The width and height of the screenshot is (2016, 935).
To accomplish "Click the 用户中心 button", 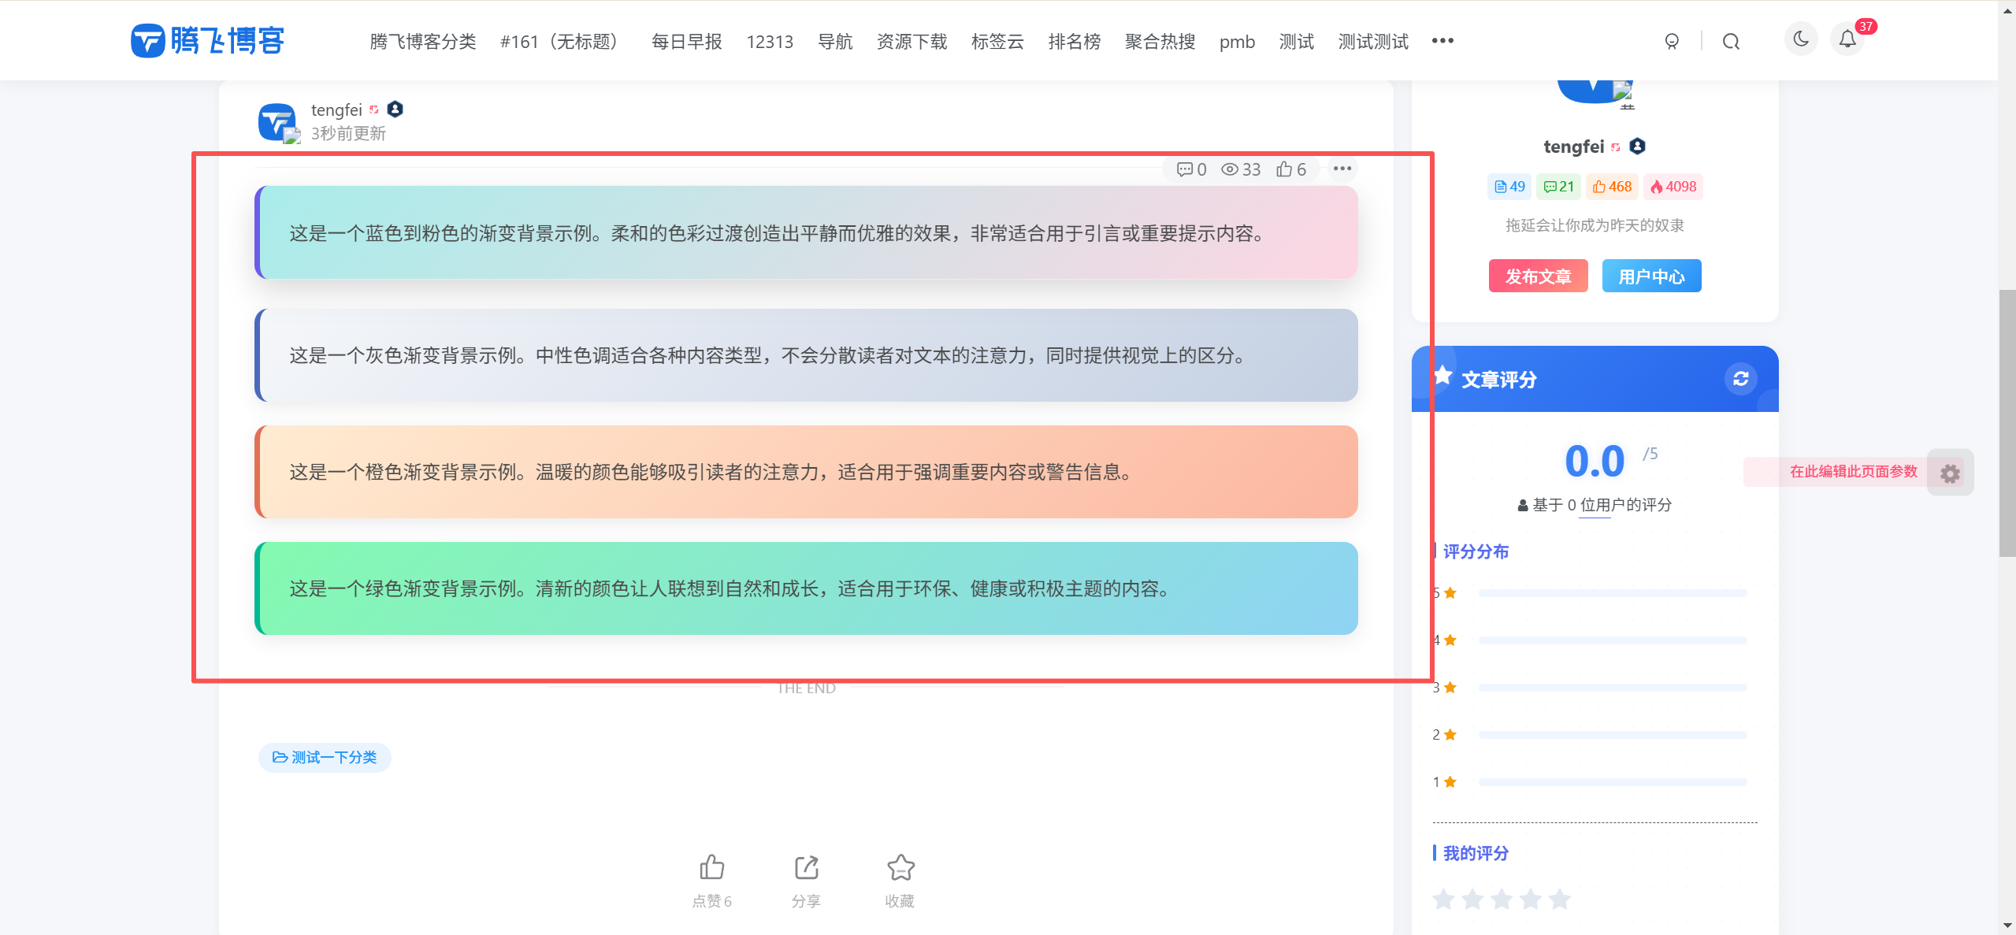I will point(1651,276).
